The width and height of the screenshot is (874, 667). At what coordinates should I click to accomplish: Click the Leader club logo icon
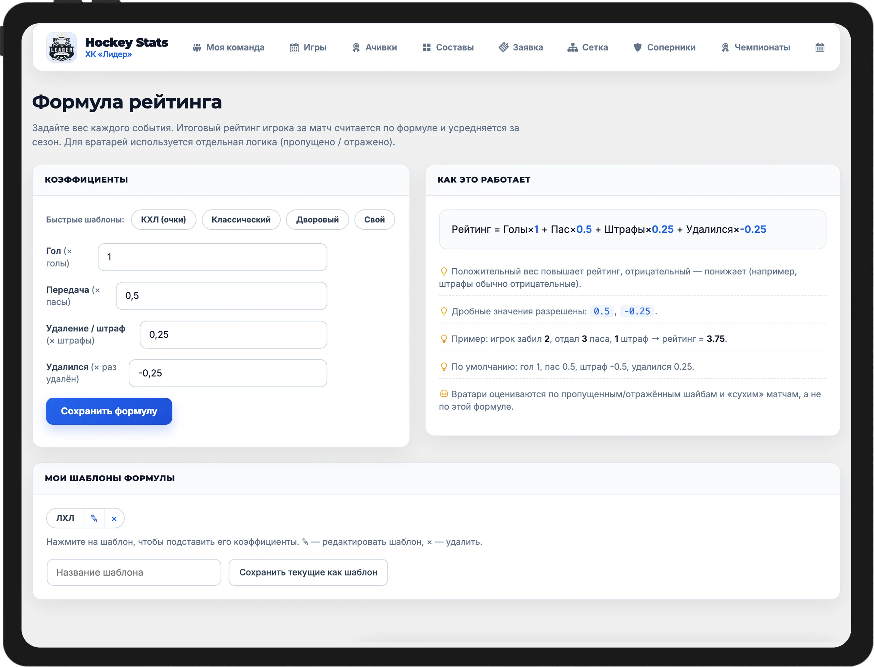click(61, 47)
